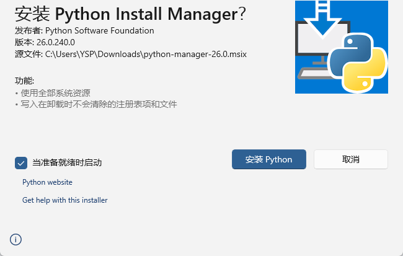Uncheck the 当准备就绪时启动 checkbox
This screenshot has height=256, width=403.
tap(21, 163)
